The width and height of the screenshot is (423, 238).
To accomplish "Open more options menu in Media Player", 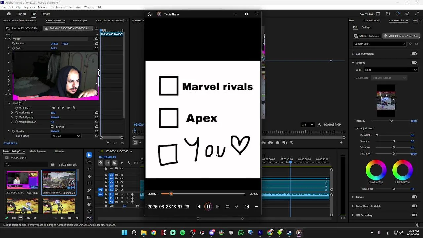I will coord(256,207).
